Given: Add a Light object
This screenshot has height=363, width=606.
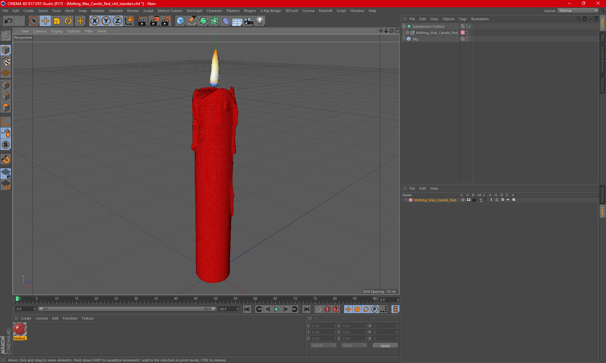Looking at the screenshot, I should pos(260,21).
